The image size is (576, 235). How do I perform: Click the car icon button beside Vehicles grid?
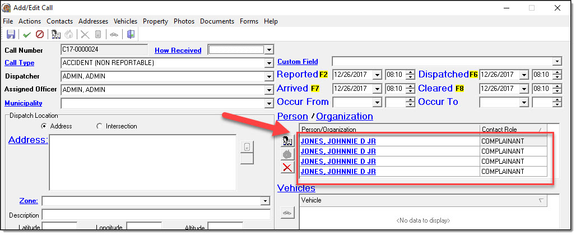pos(287,213)
